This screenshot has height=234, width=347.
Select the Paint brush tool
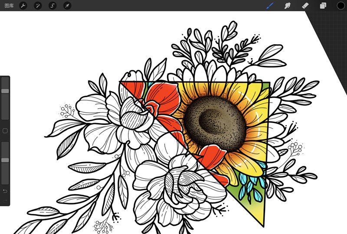click(270, 6)
